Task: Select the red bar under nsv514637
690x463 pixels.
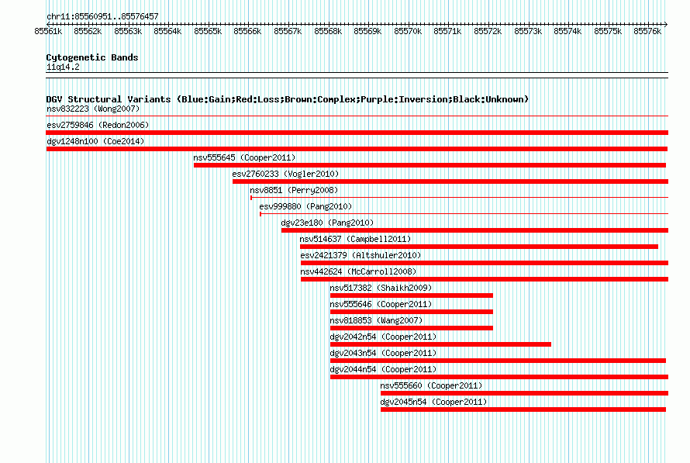Action: coord(479,247)
